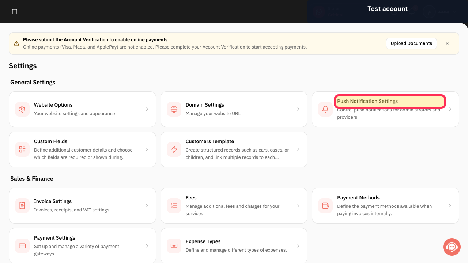Expand Fees card via its chevron
Image resolution: width=468 pixels, height=263 pixels.
pyautogui.click(x=298, y=206)
